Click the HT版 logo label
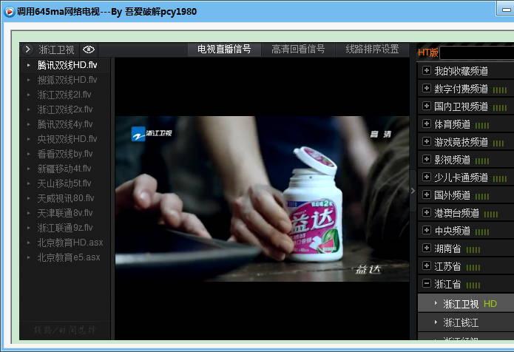The width and height of the screenshot is (514, 352). 428,53
